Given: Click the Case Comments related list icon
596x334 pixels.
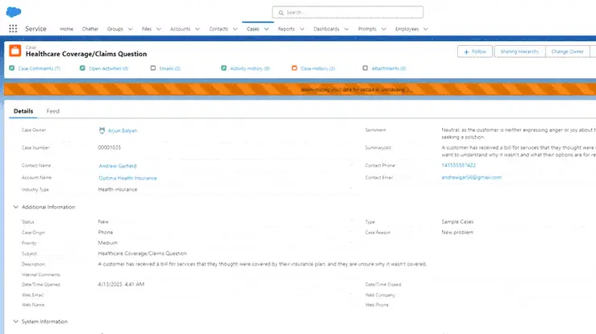Looking at the screenshot, I should (12, 68).
